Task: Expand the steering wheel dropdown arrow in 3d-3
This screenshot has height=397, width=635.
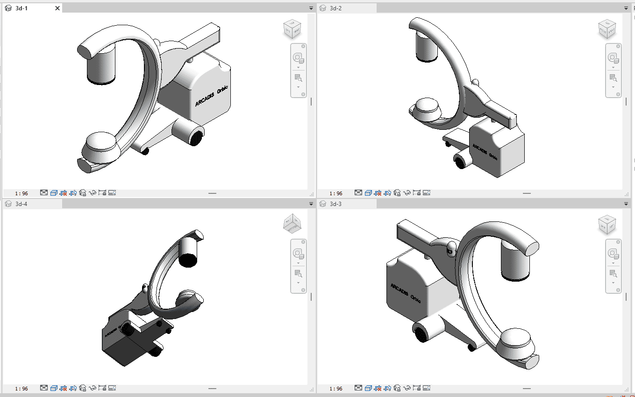Action: [613, 263]
